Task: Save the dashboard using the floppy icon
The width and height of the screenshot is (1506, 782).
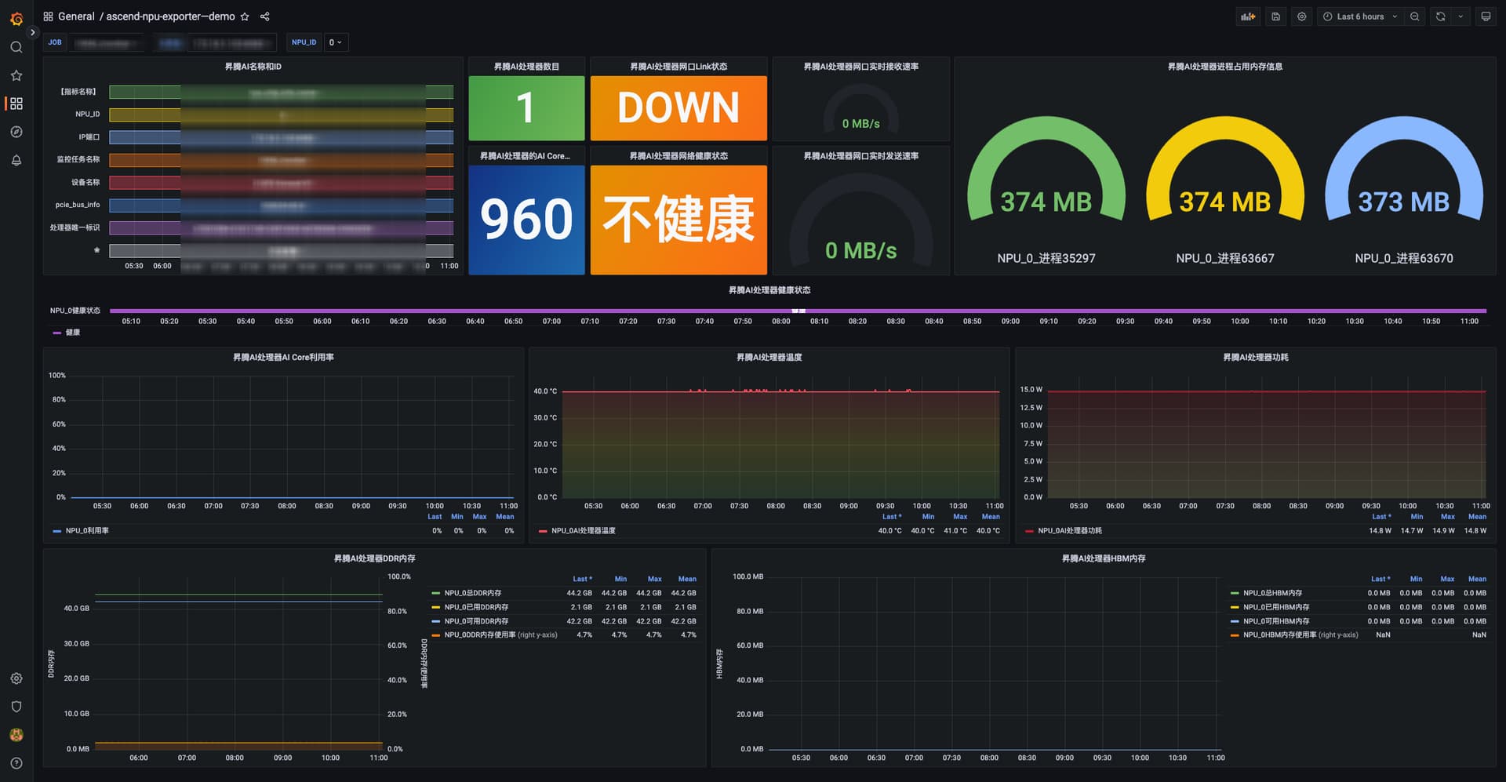Action: (1276, 16)
